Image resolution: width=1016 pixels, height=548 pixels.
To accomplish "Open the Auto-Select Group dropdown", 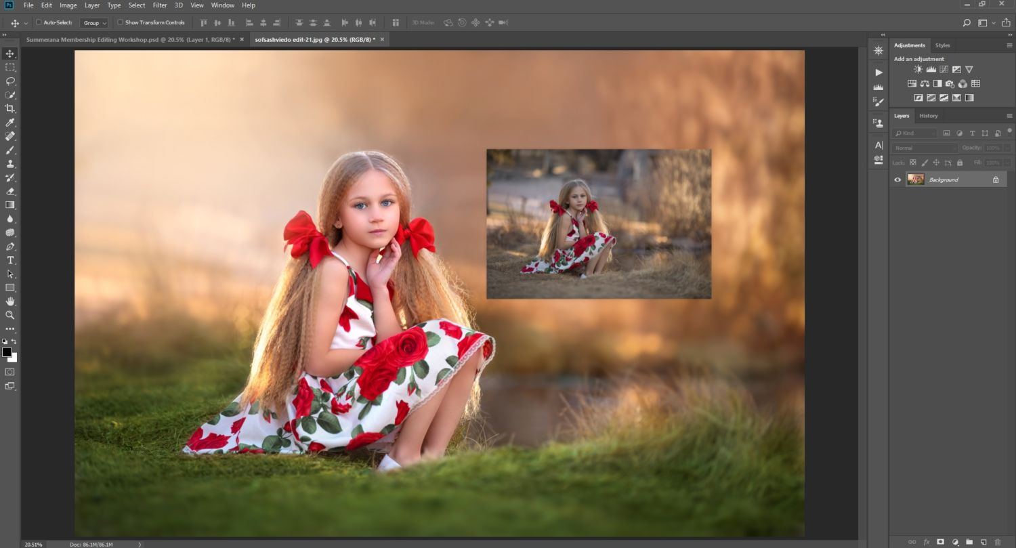I will 94,22.
